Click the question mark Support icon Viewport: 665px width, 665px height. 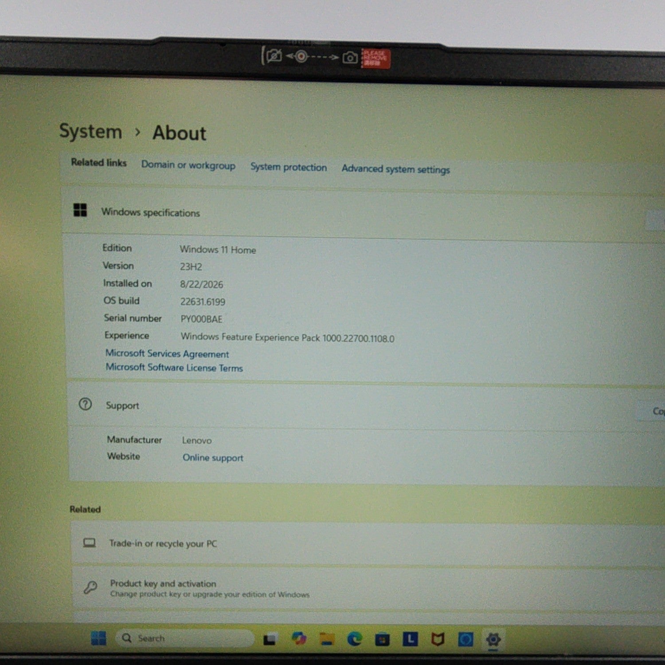click(85, 404)
